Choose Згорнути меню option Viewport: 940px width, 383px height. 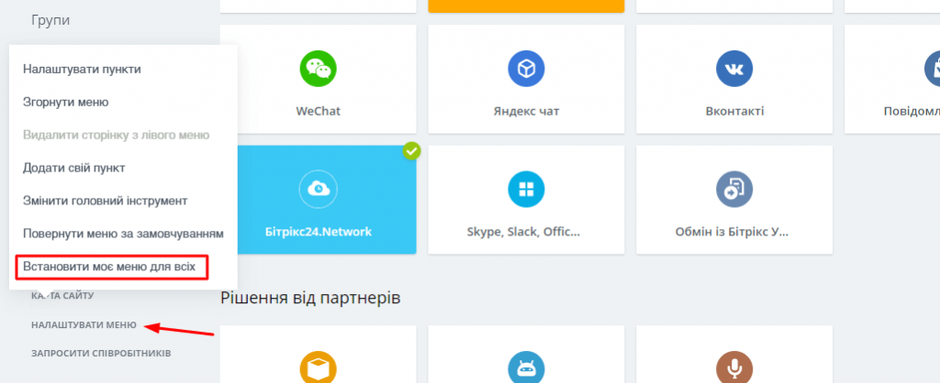coord(66,103)
